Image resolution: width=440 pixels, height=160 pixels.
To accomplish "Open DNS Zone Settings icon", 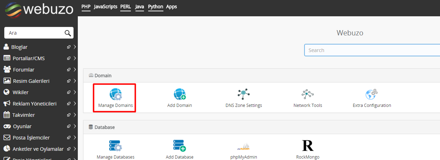I will point(244,95).
